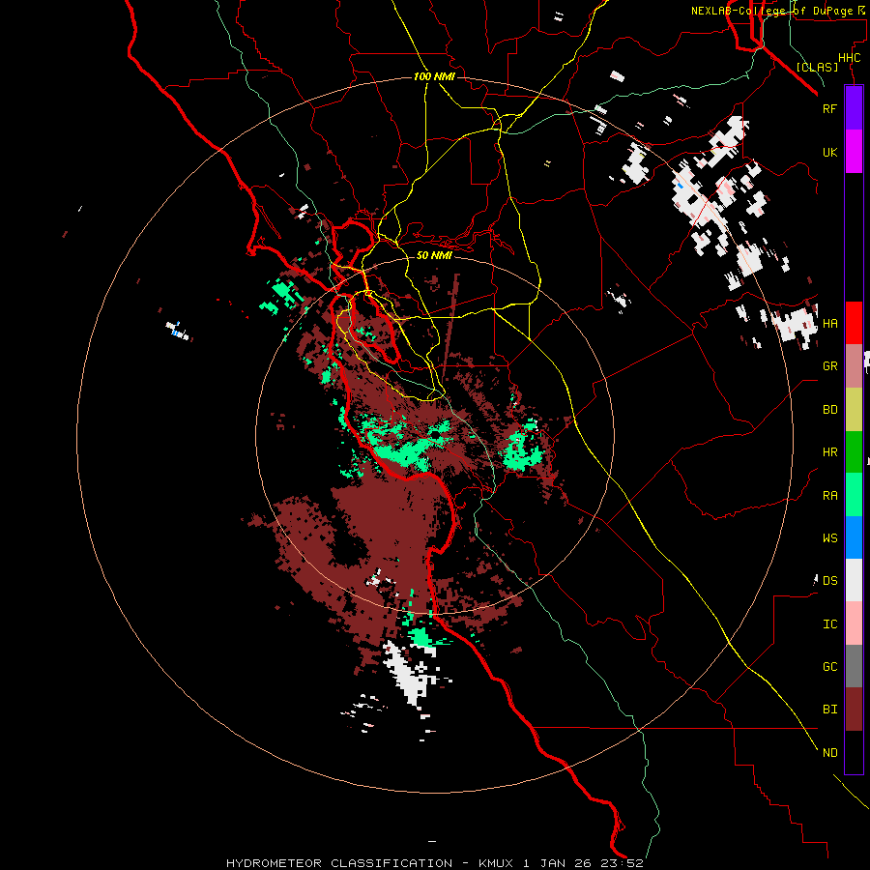
Task: Click the 'WS' legend label
Action: 829,537
